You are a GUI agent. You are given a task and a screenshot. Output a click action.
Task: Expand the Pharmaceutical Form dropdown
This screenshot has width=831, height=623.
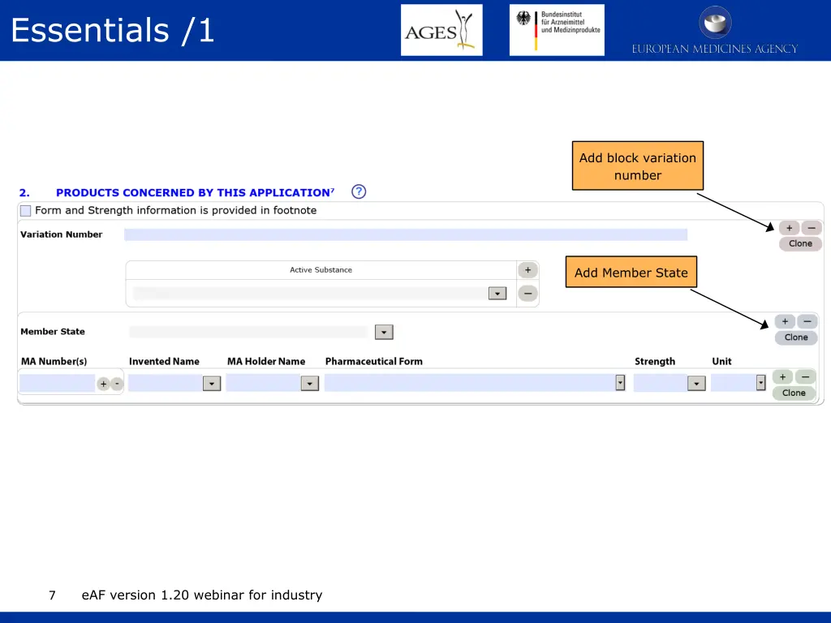[620, 383]
